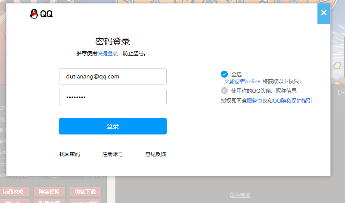Focus the dutianang@qq.com account field

click(113, 76)
